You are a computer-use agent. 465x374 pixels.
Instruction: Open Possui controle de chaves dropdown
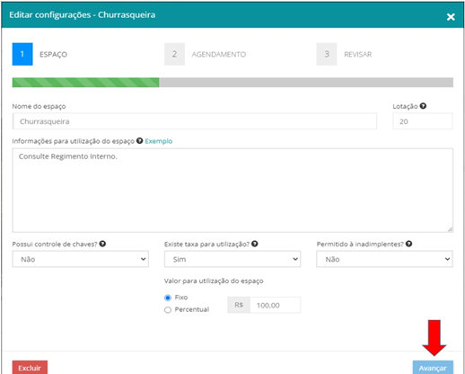[81, 259]
